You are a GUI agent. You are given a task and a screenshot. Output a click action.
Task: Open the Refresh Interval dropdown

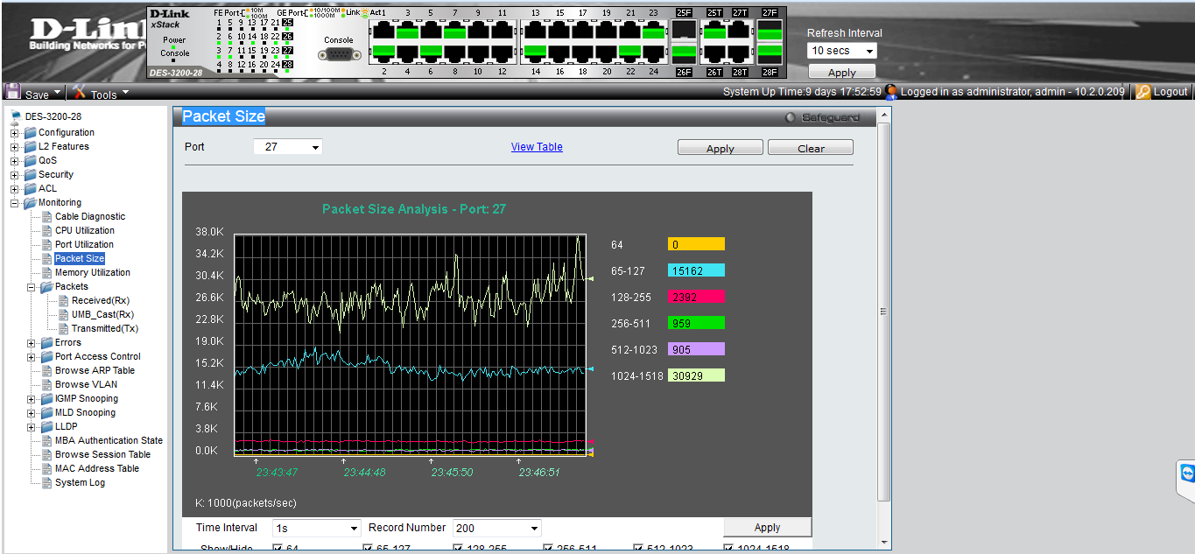[841, 51]
